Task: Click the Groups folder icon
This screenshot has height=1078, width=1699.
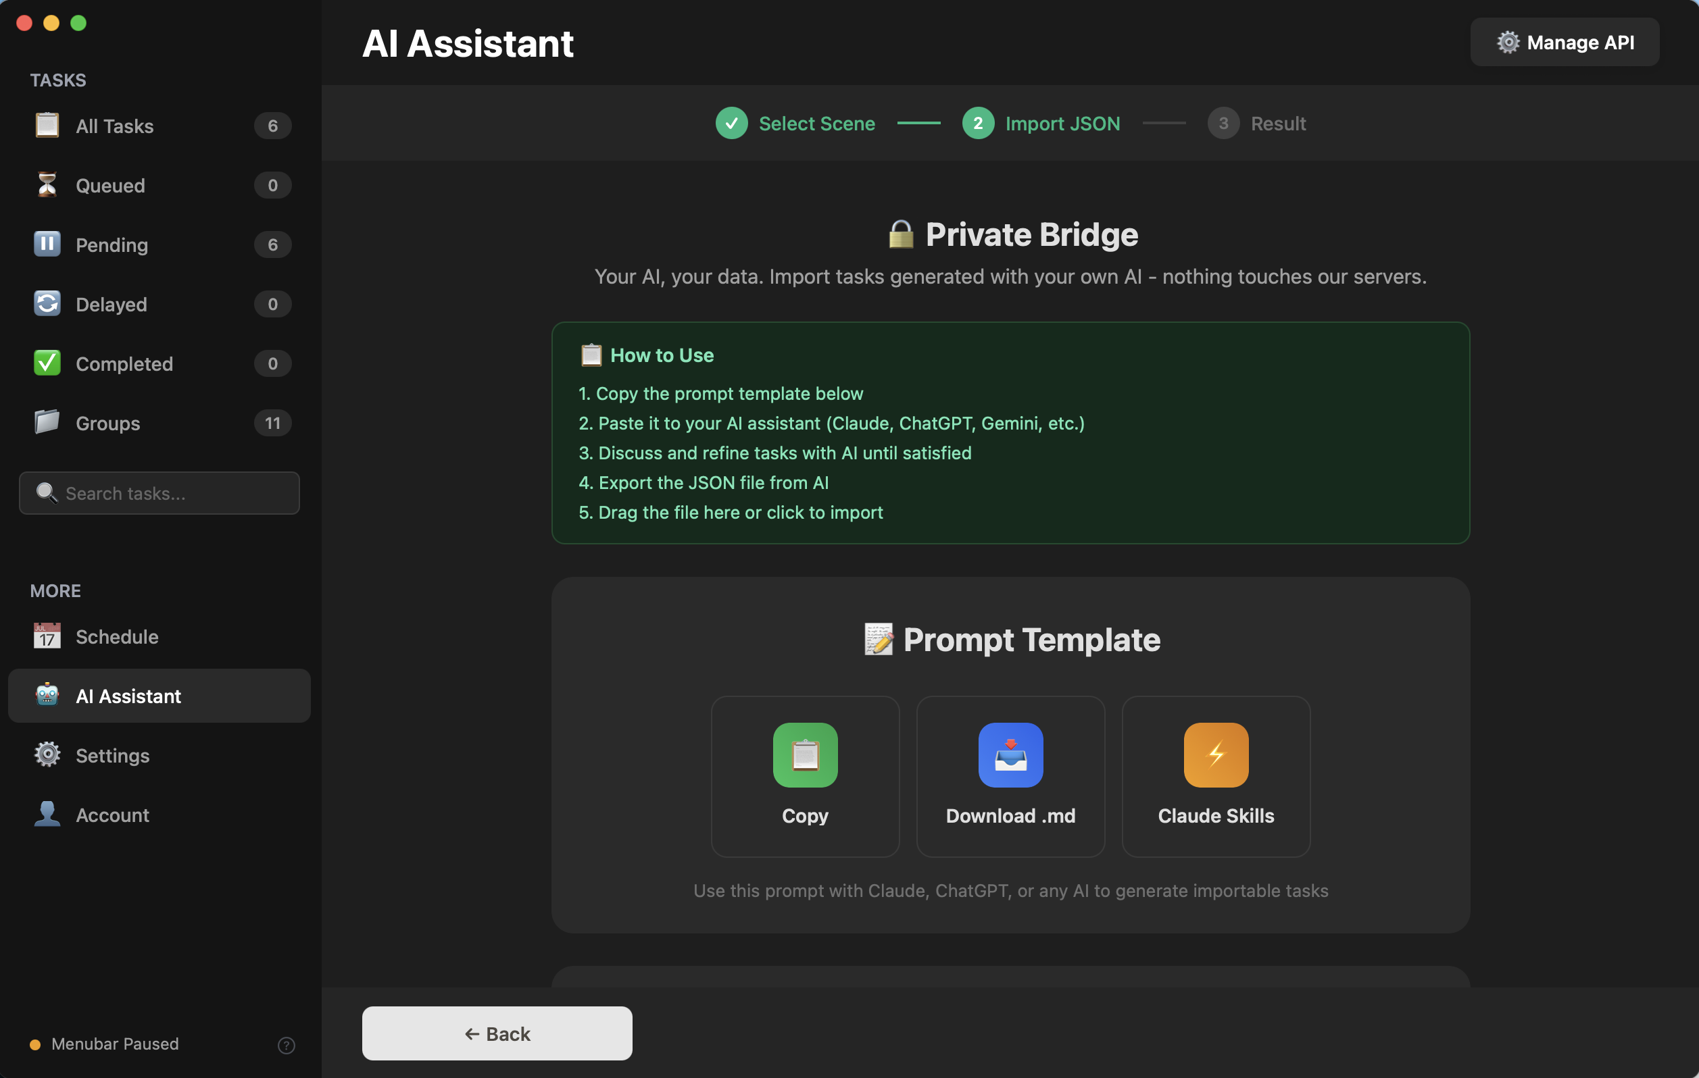Action: point(47,422)
